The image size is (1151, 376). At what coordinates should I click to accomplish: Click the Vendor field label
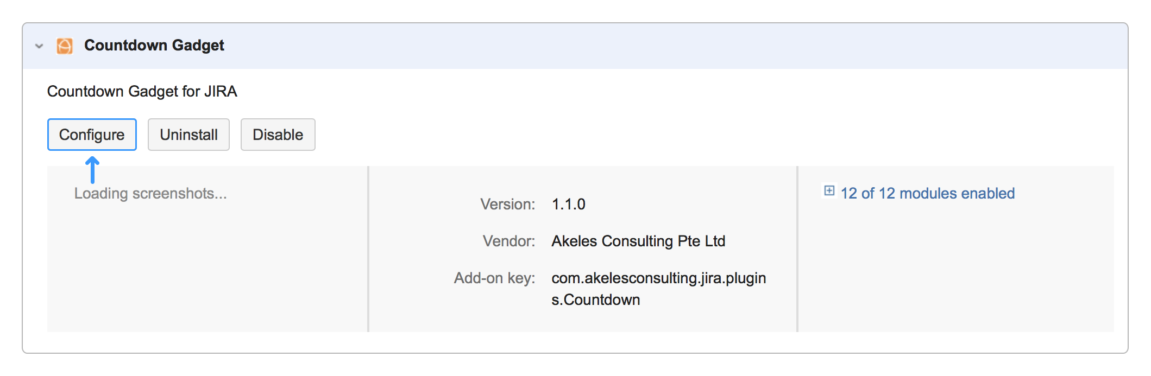pyautogui.click(x=508, y=241)
